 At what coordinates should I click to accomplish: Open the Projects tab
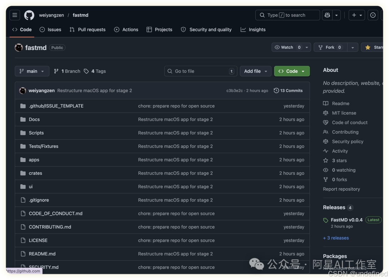click(x=159, y=30)
